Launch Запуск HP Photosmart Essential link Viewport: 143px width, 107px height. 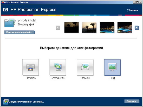coord(27,102)
